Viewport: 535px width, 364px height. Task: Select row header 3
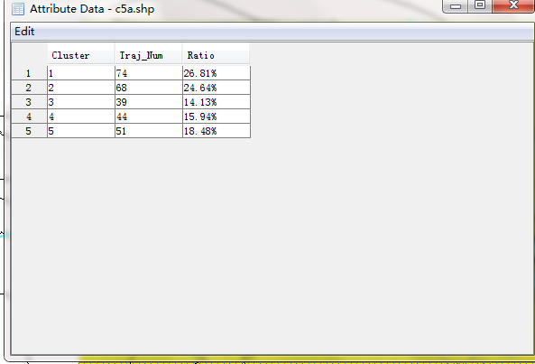click(x=29, y=102)
